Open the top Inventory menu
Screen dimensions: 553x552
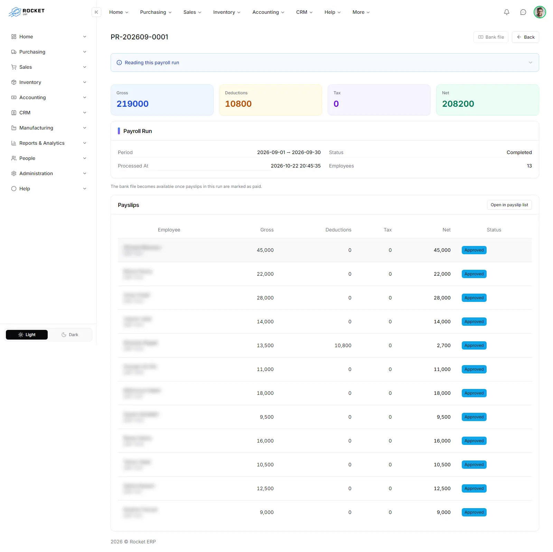[227, 12]
